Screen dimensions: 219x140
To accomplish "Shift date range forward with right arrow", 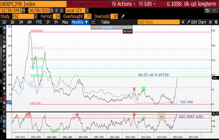I will pos(62,10).
